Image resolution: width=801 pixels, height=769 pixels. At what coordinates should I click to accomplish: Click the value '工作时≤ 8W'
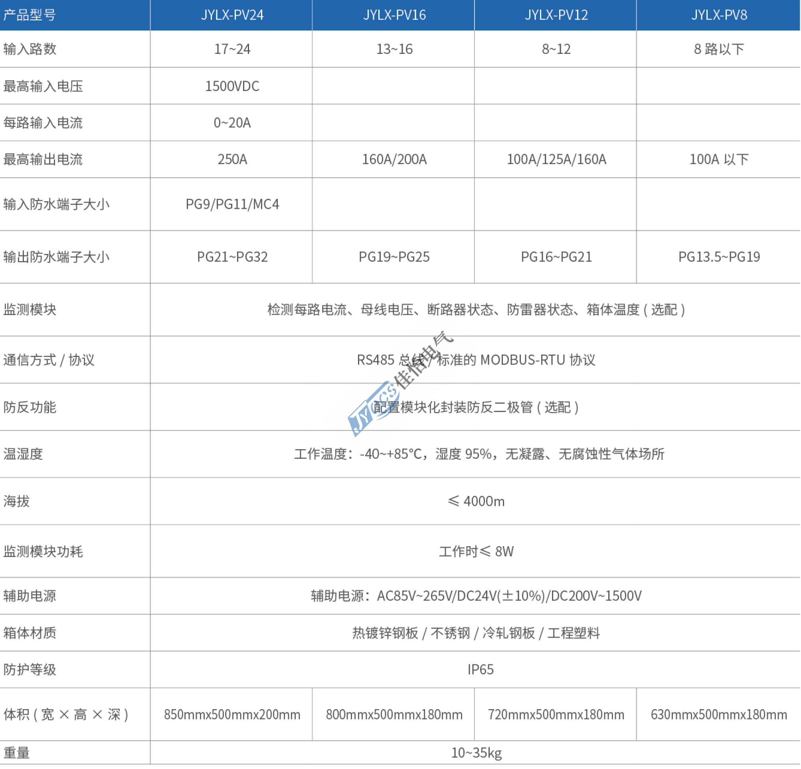point(476,551)
